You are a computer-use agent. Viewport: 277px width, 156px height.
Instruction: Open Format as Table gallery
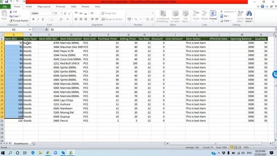point(175,16)
